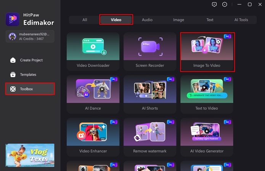
Task: Open the Remove watermark tool
Action: pyautogui.click(x=150, y=137)
